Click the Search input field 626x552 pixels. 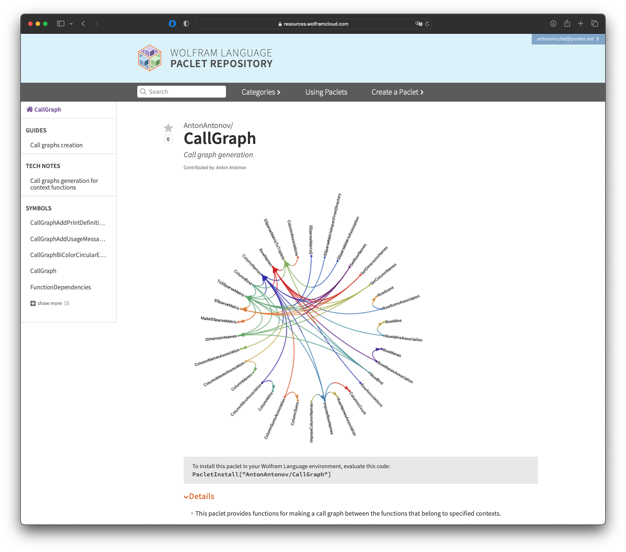pyautogui.click(x=181, y=92)
